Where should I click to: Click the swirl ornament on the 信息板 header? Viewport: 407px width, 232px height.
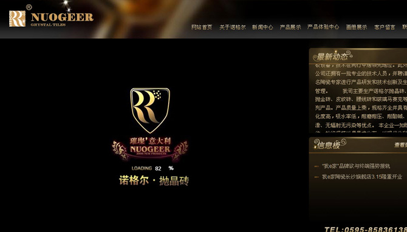tap(343, 142)
